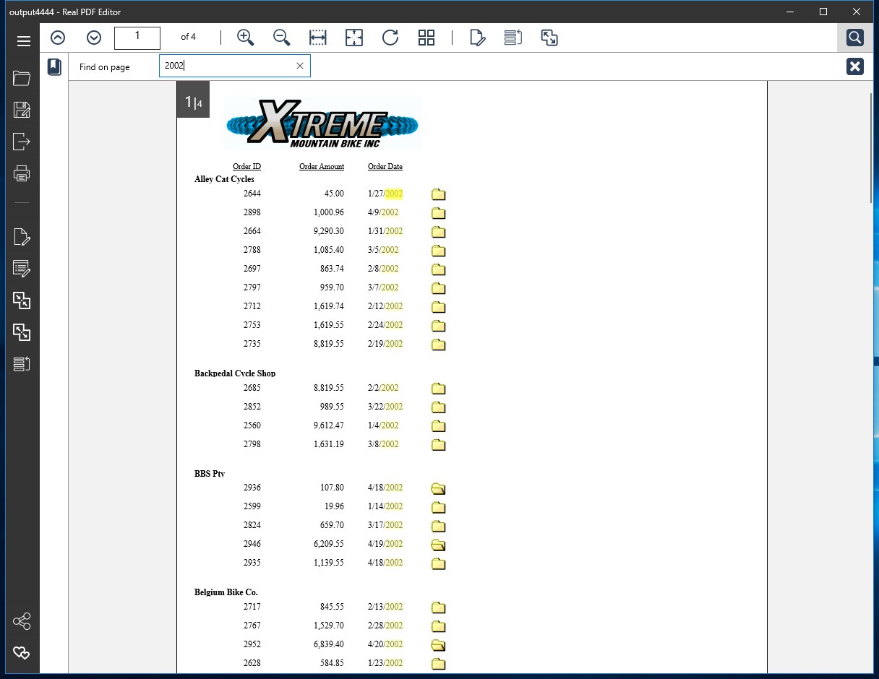
Task: Go to next page with down arrow
Action: click(x=94, y=38)
